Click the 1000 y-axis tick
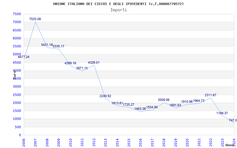The width and height of the screenshot is (237, 148). tap(17, 119)
